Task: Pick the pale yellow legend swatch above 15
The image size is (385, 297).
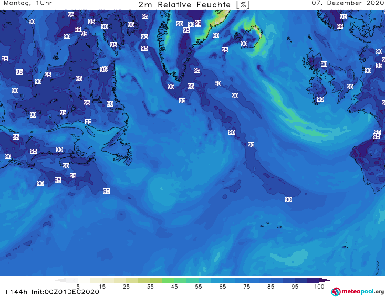Action: pyautogui.click(x=96, y=280)
